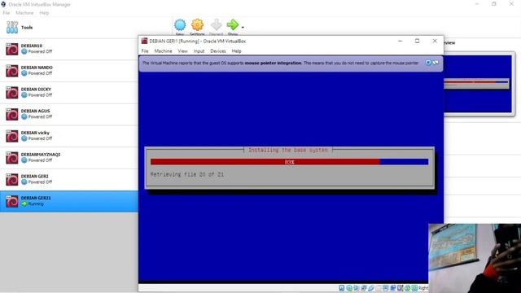Open Machine menu in VirtualBox Manager window
Screen dimensions: 521x293
click(24, 13)
